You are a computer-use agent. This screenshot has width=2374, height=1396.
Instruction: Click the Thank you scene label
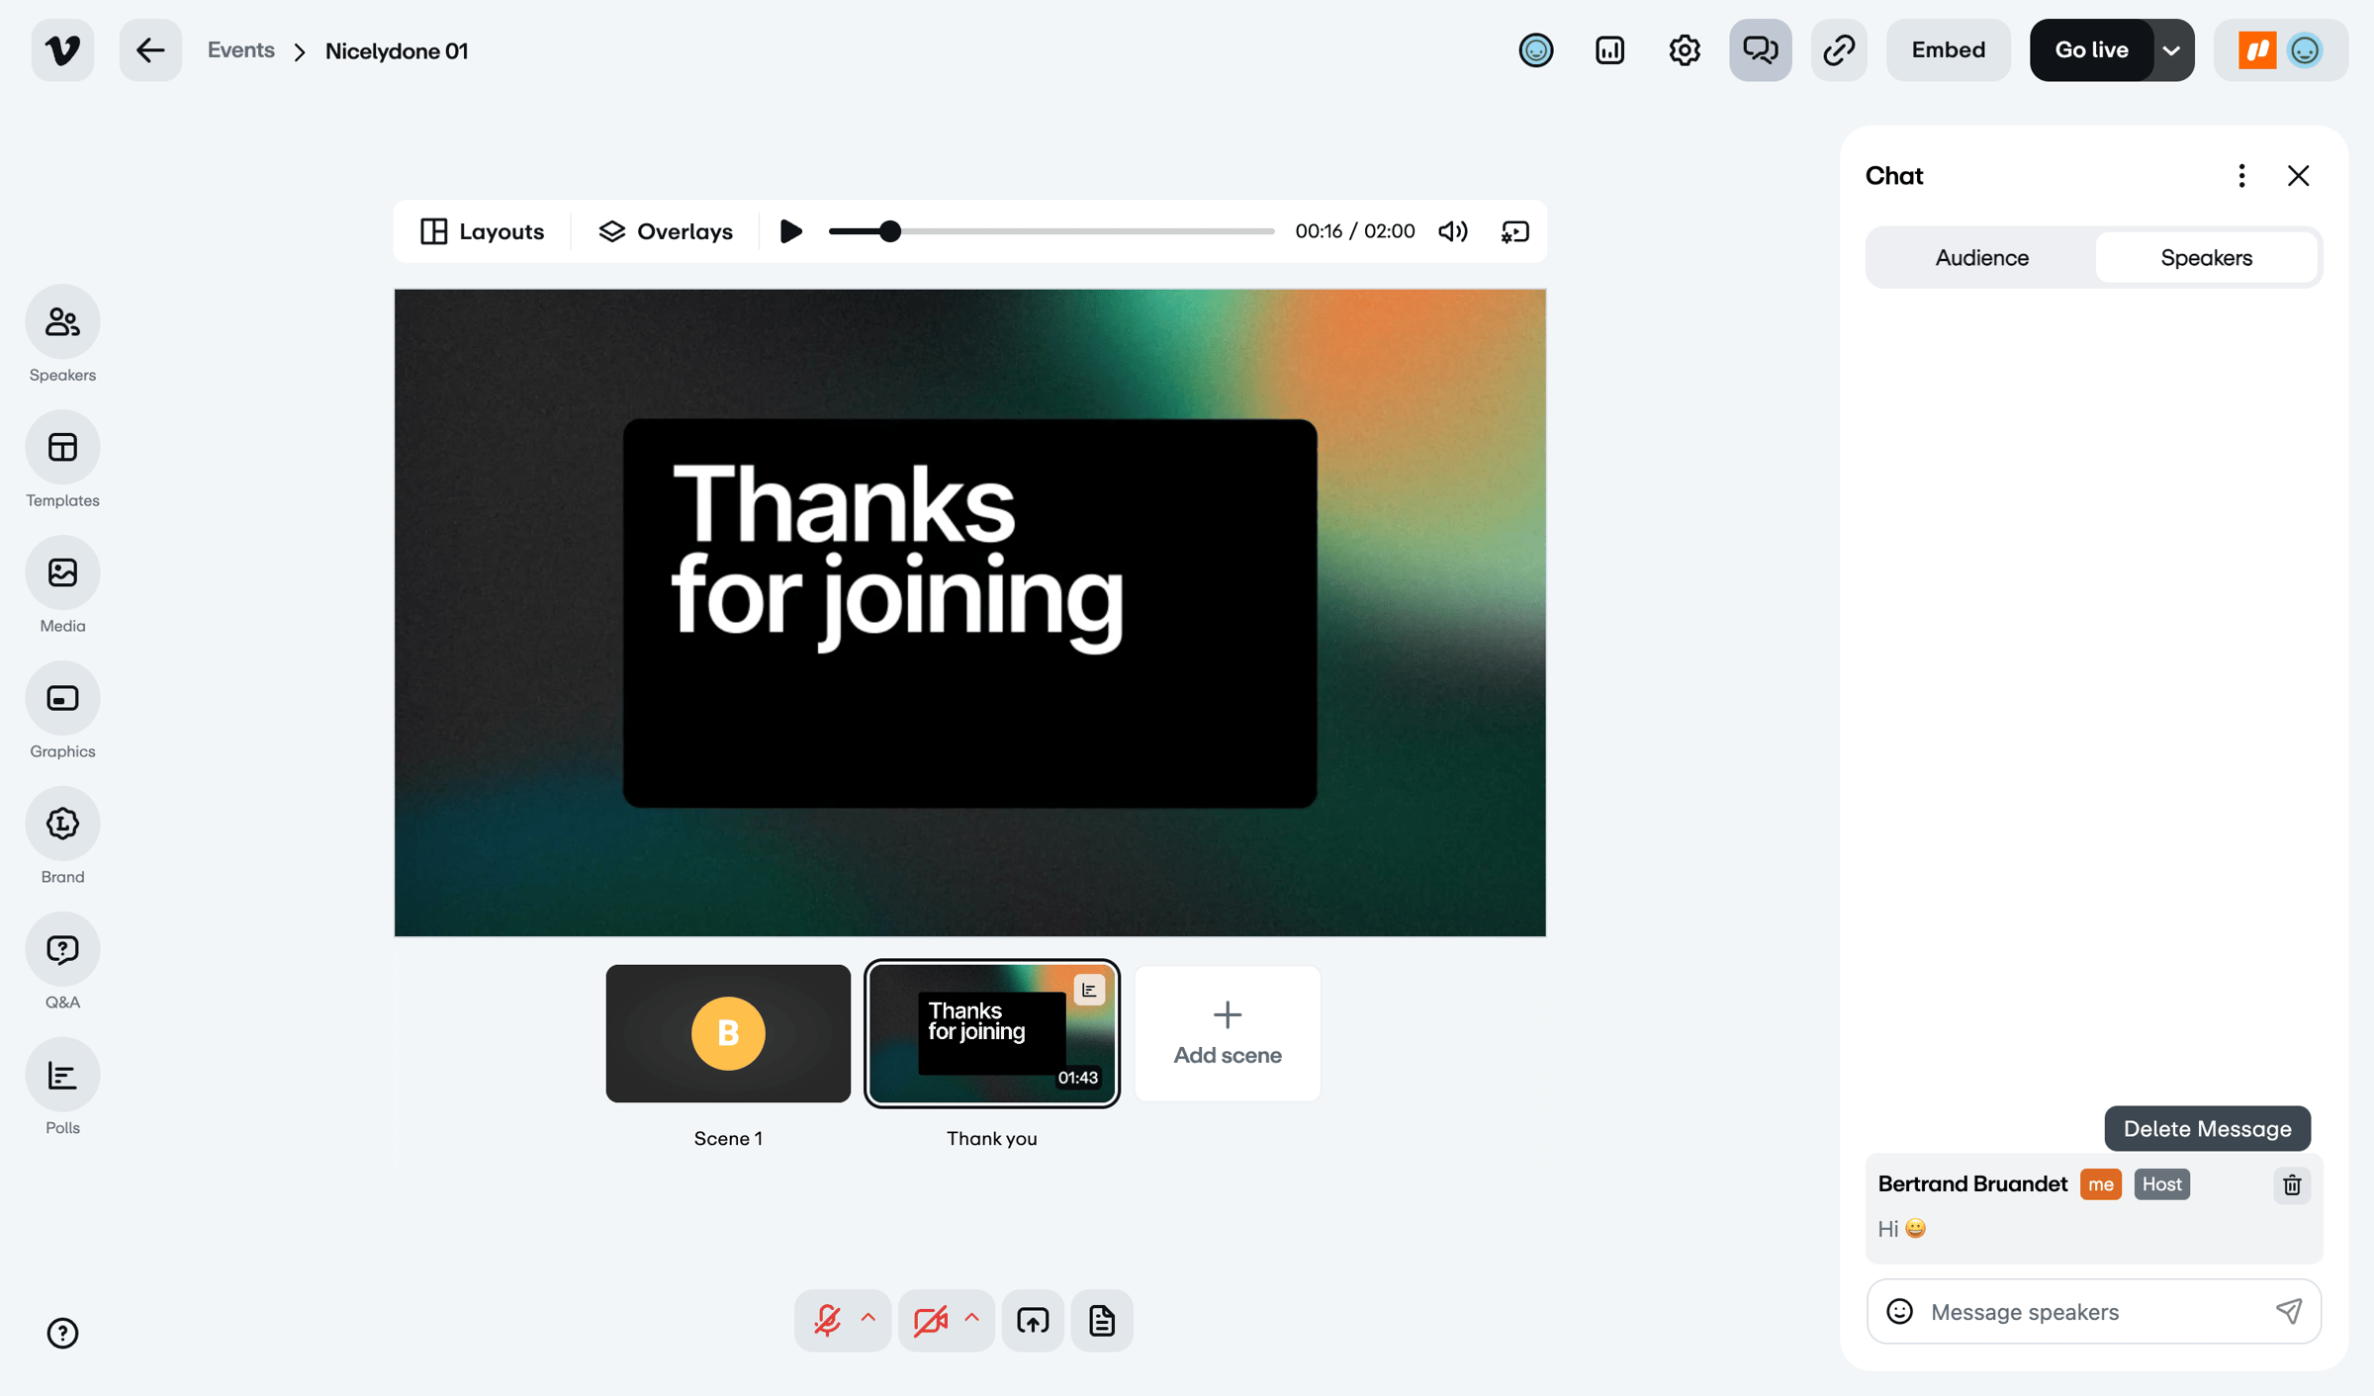click(x=992, y=1139)
